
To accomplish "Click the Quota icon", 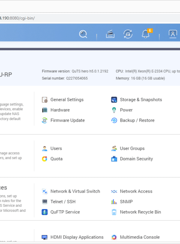I will (x=45, y=159).
